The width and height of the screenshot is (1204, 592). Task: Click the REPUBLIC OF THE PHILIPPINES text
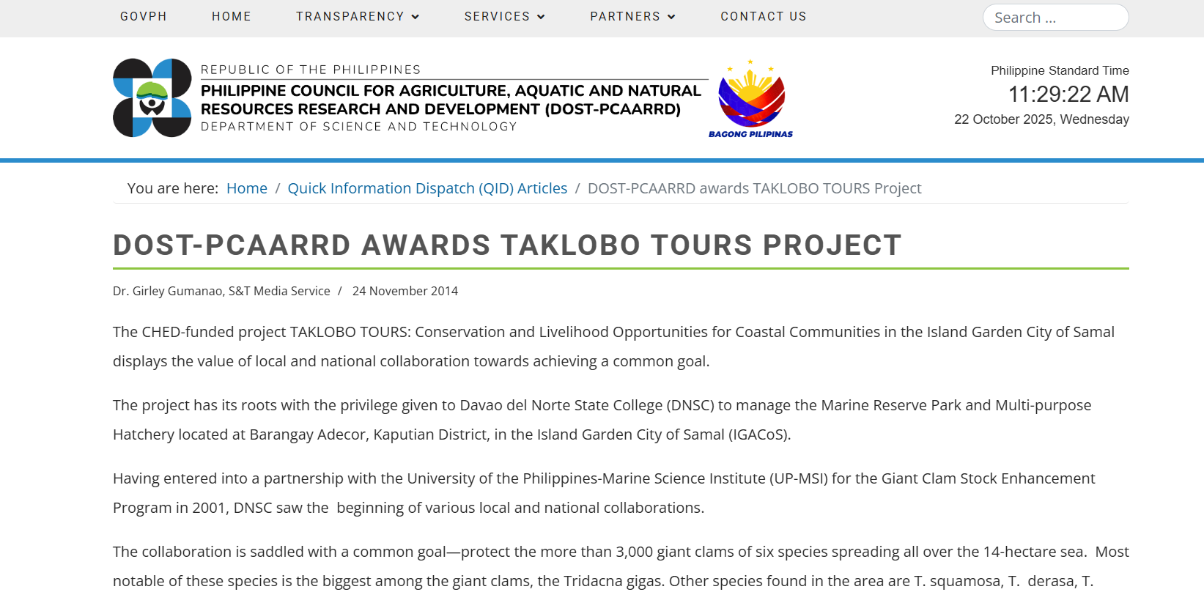311,70
